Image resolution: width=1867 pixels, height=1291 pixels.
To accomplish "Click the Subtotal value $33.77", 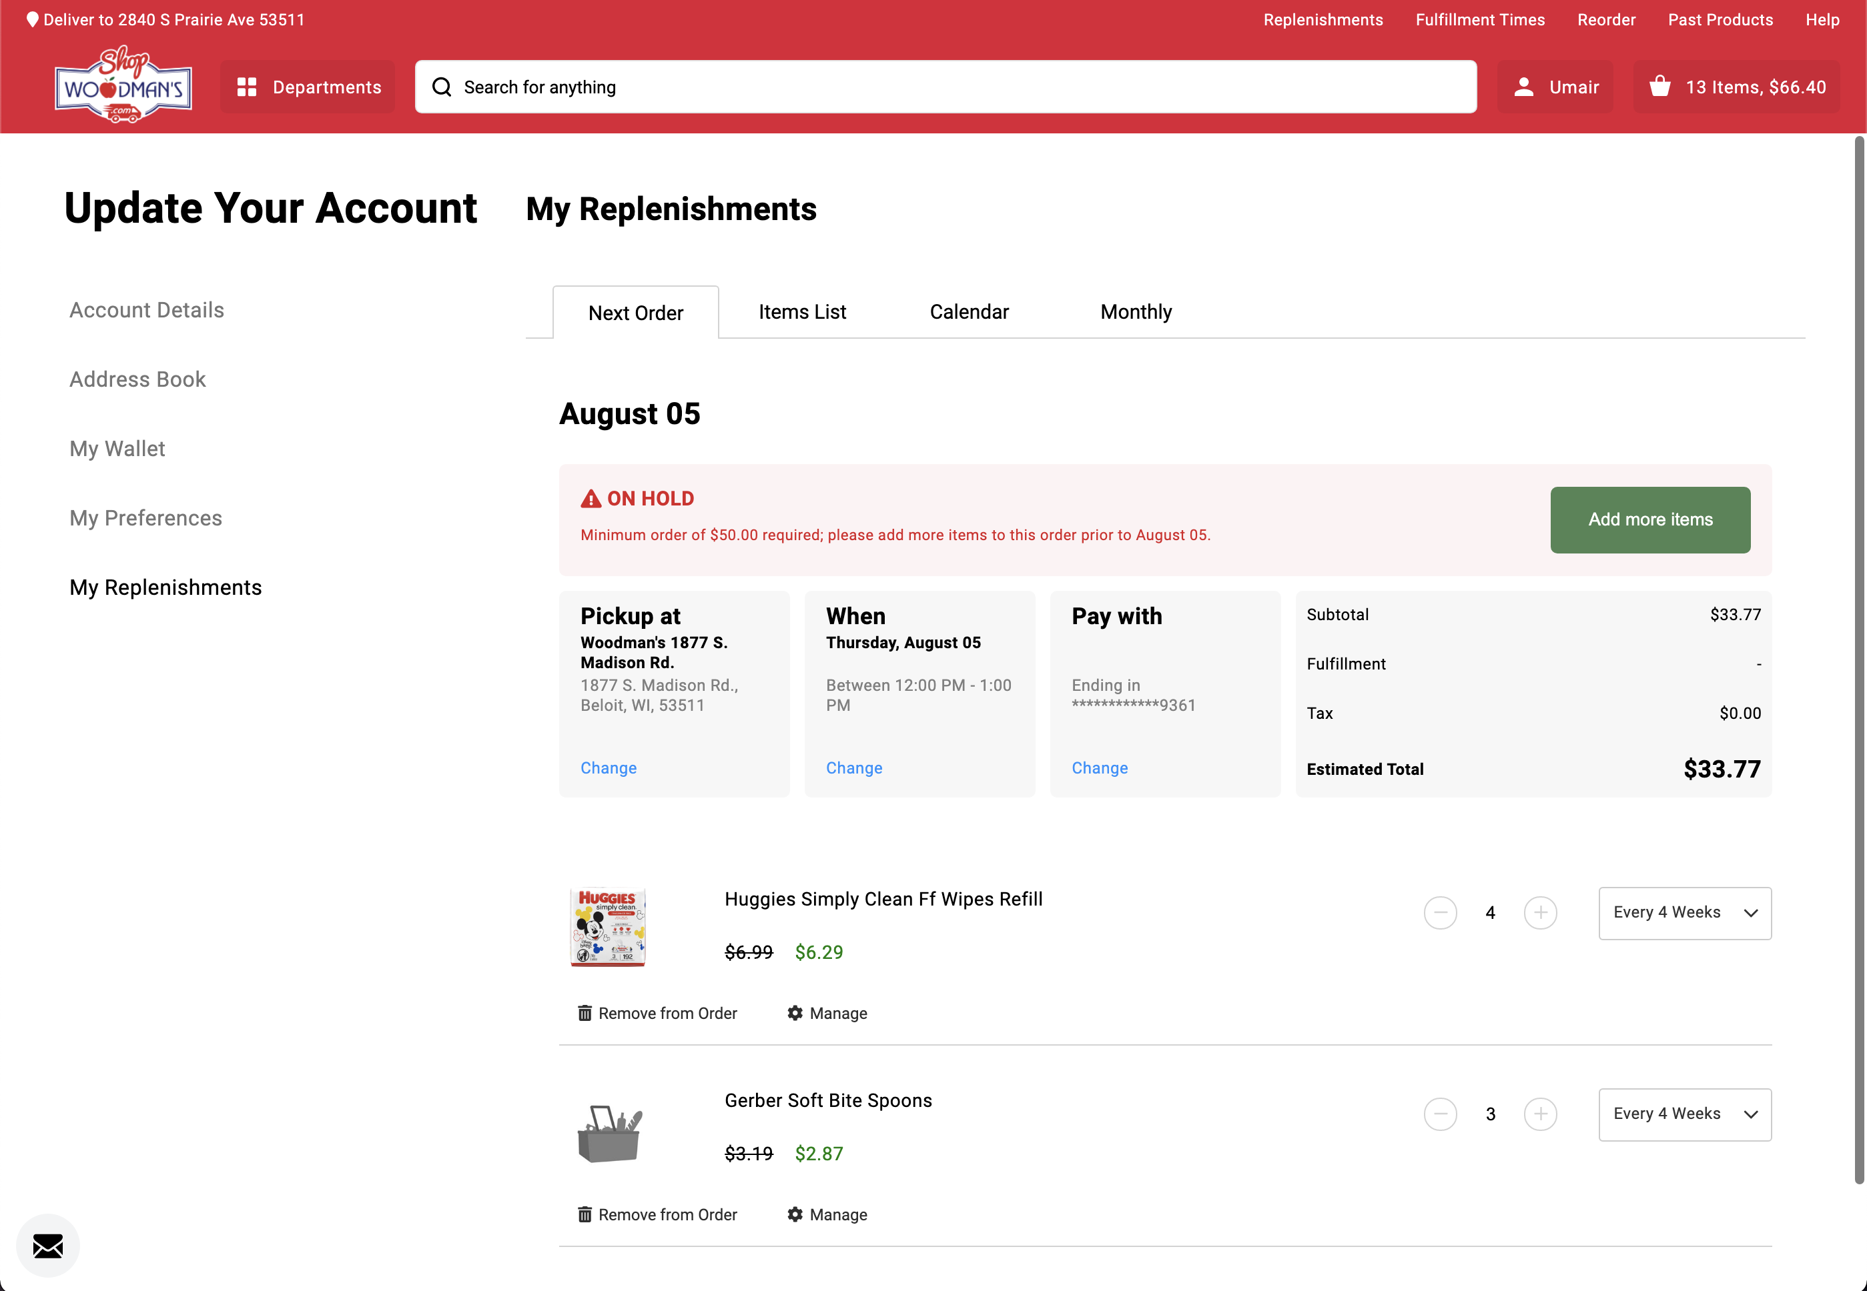I will pyautogui.click(x=1735, y=615).
